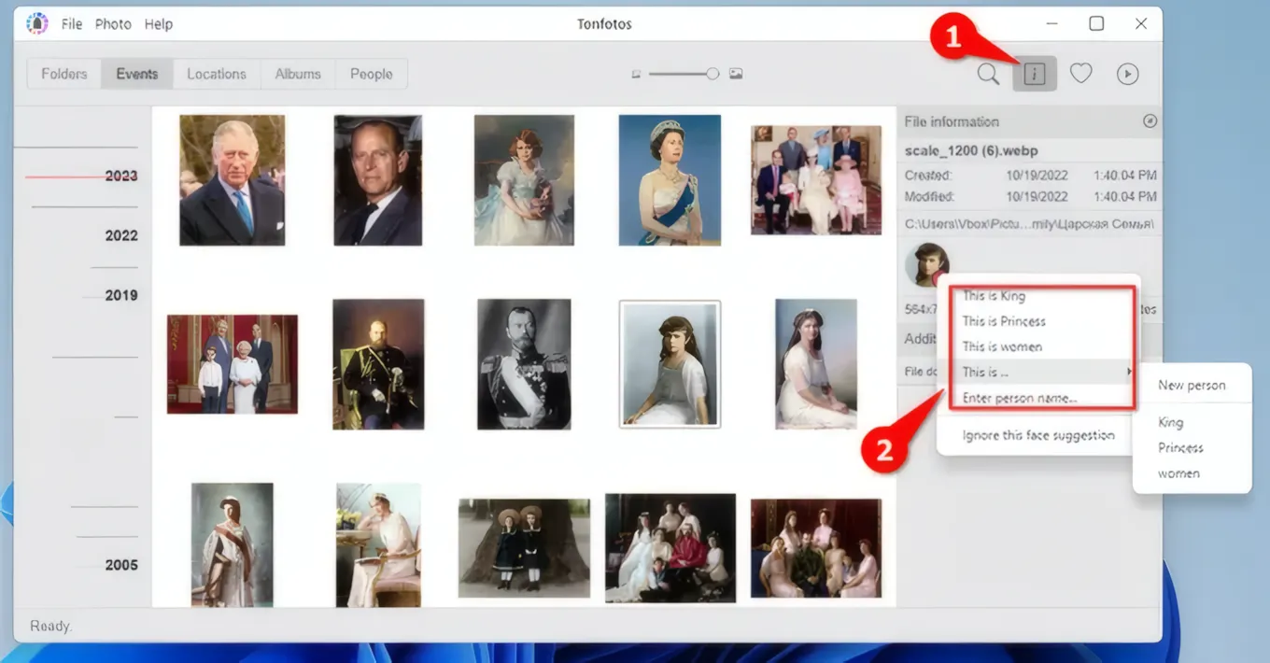1270x663 pixels.
Task: Open the Photo menu
Action: [112, 23]
